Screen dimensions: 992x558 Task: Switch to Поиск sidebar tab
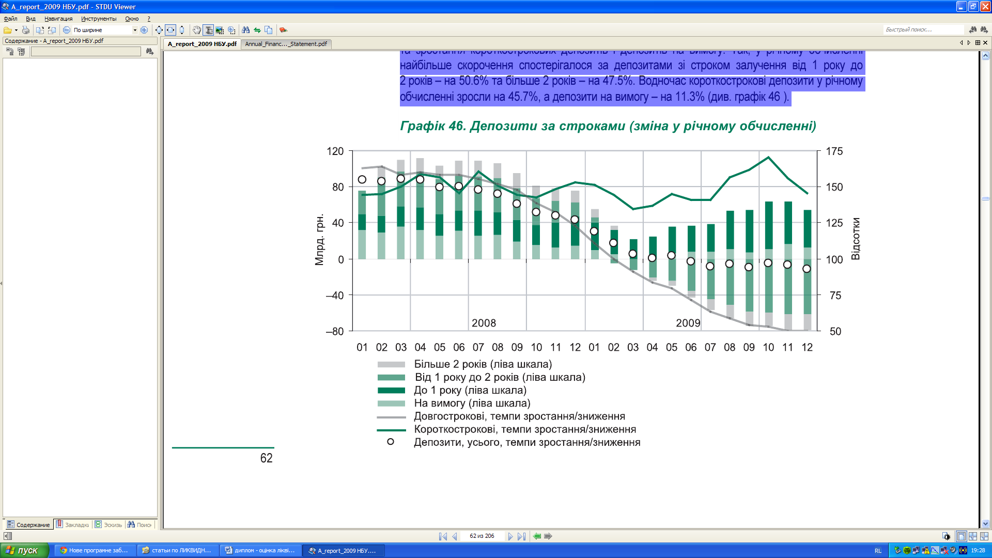tap(139, 524)
